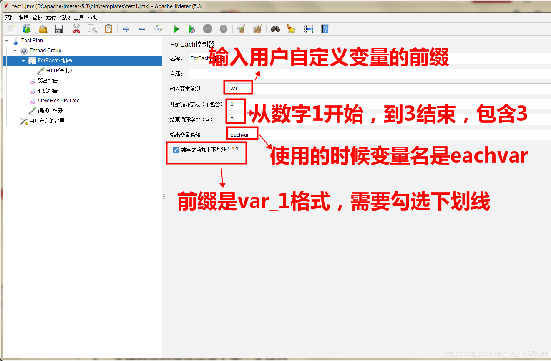Save the test plan with the floppy icon
This screenshot has height=361, width=551.
tap(59, 29)
